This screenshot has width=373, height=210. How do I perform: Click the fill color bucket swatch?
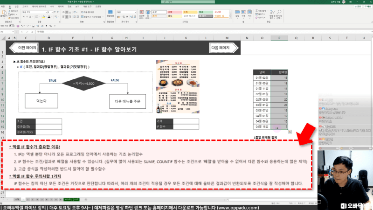(x=43, y=17)
